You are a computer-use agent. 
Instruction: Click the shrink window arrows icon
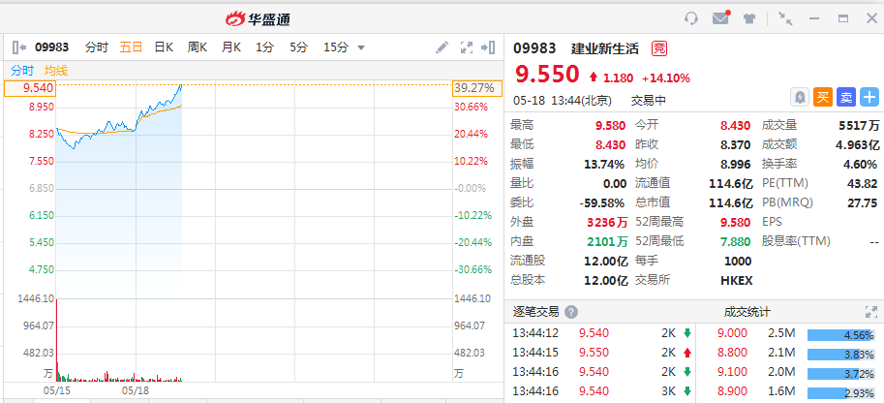click(785, 18)
